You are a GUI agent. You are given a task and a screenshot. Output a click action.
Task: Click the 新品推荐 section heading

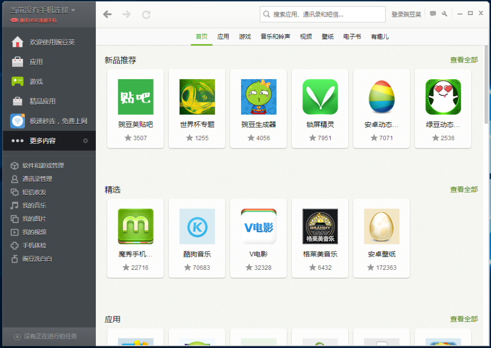[120, 60]
